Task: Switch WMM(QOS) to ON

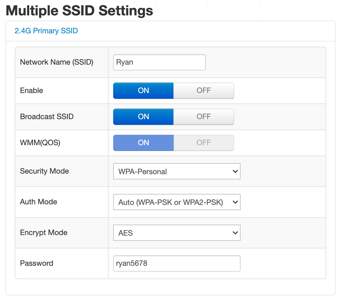Action: (x=143, y=143)
